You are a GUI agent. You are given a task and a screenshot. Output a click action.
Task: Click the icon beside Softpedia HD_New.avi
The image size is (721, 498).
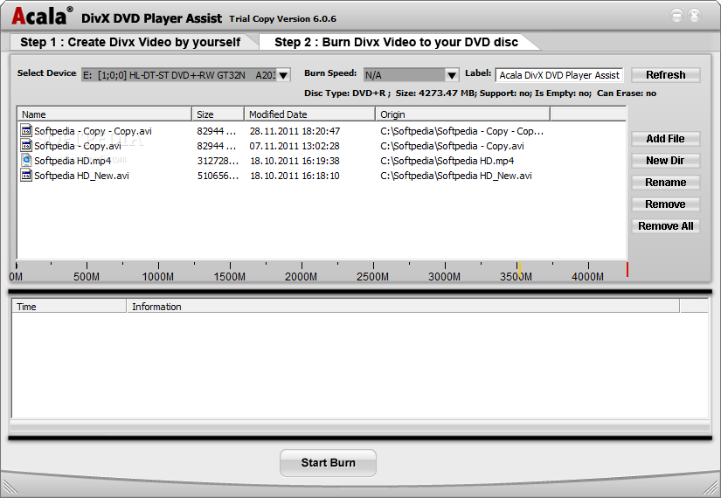[x=26, y=175]
